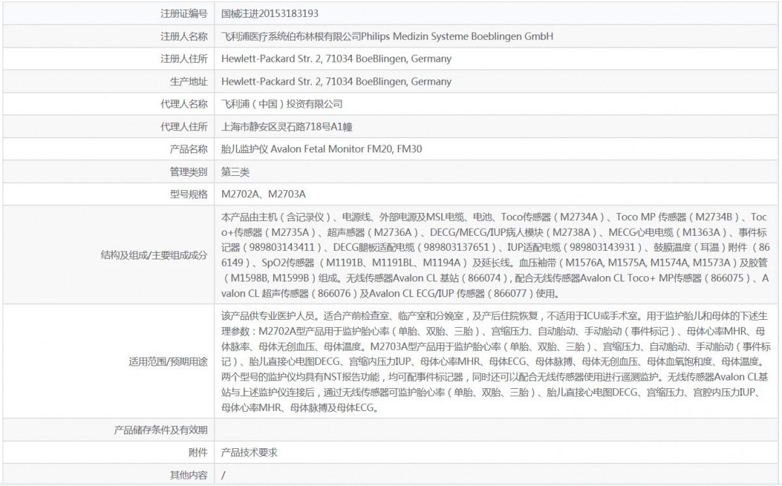Select agent address 上海市静安区灵石路718号A1幢
782x486 pixels.
[287, 126]
